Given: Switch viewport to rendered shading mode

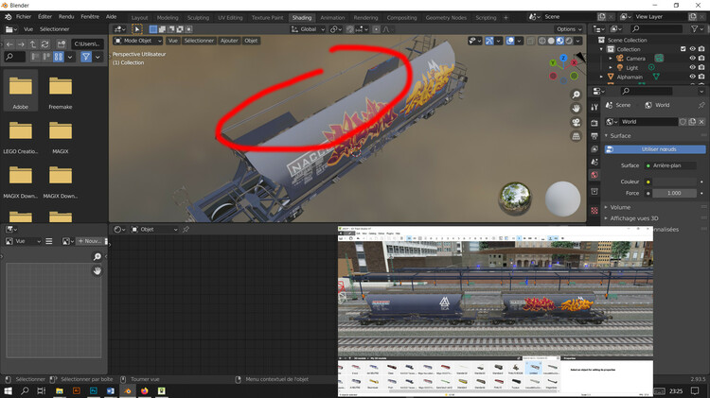Looking at the screenshot, I should 569,41.
